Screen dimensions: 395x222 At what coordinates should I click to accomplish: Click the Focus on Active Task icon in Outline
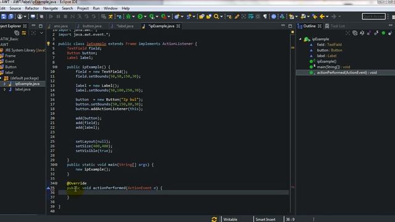(348, 33)
